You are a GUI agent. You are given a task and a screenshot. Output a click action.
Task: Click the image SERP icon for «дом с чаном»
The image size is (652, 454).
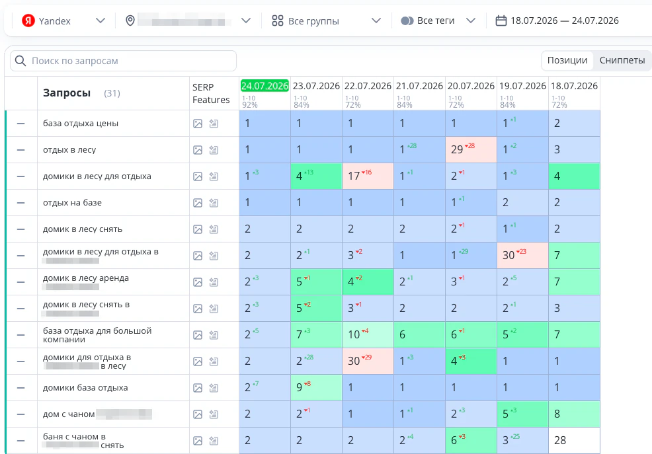pyautogui.click(x=198, y=414)
